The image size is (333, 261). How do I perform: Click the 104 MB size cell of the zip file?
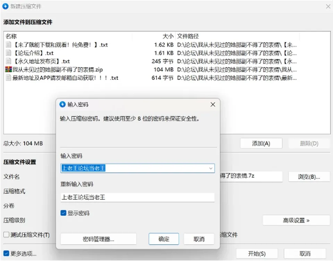163,70
